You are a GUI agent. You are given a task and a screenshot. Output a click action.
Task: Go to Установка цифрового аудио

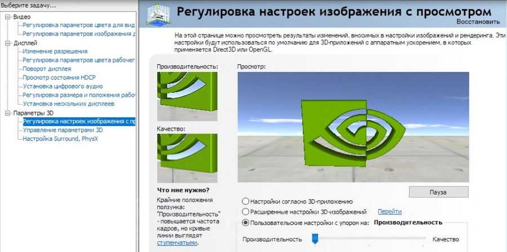(x=63, y=87)
